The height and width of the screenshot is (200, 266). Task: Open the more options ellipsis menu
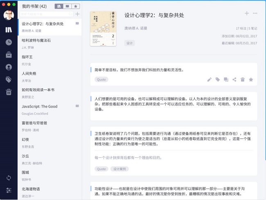pos(255,13)
